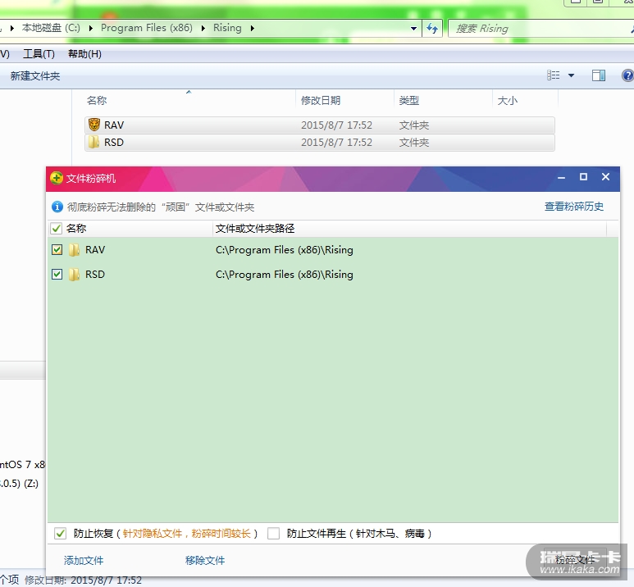Screen dimensions: 634x587
Task: Maximize the File Shredder window
Action: (x=583, y=177)
